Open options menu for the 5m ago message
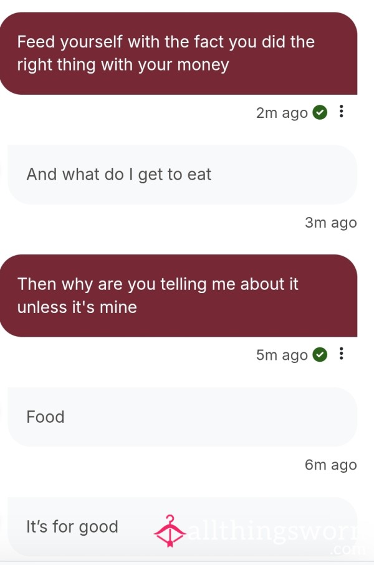 pos(341,354)
